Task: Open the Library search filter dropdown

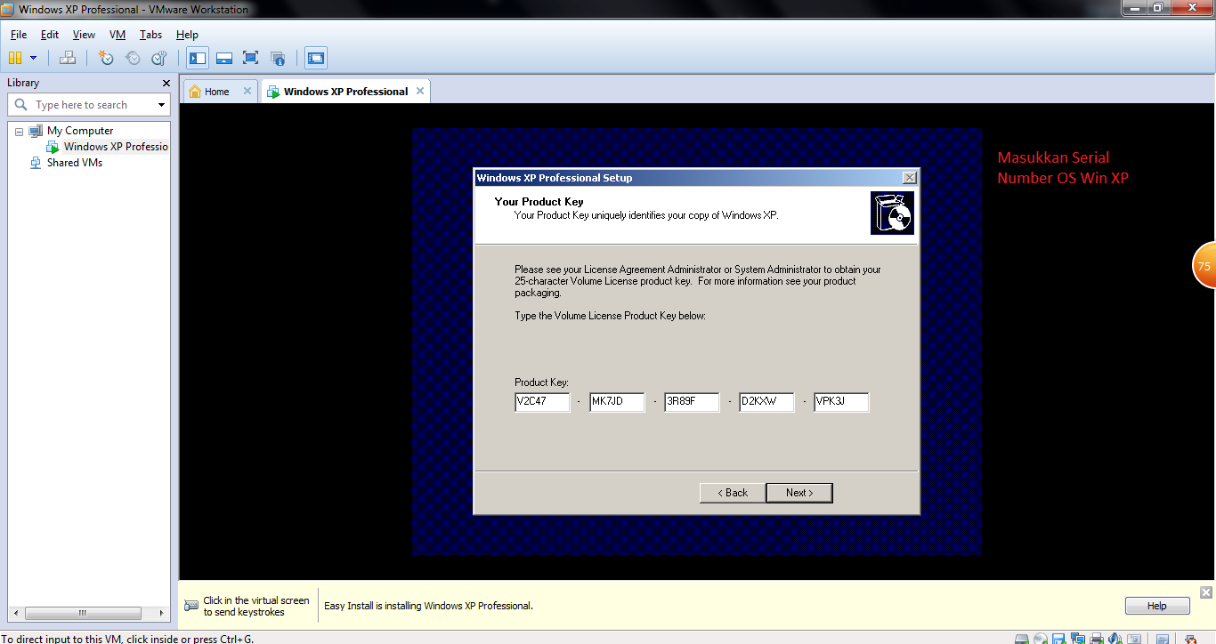Action: pyautogui.click(x=161, y=105)
